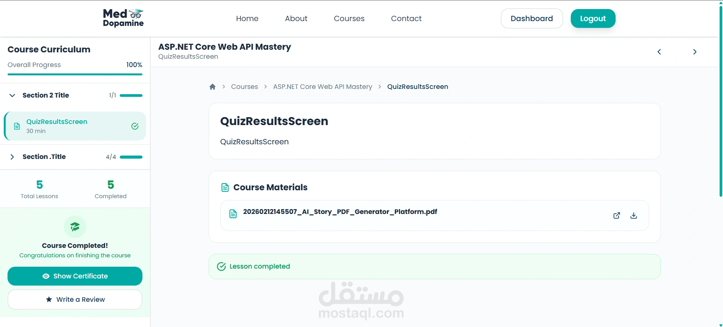Click Write a Review button
The width and height of the screenshot is (723, 327).
pyautogui.click(x=75, y=299)
